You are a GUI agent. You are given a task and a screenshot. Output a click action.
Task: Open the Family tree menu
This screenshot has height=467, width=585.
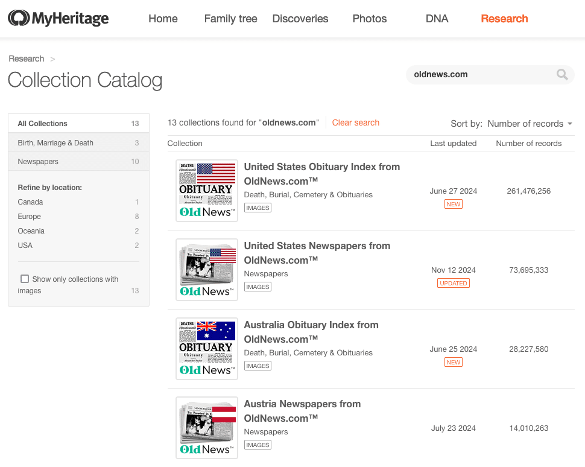point(230,19)
